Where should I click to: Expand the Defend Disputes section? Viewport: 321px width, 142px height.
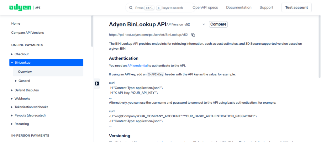coord(25,90)
